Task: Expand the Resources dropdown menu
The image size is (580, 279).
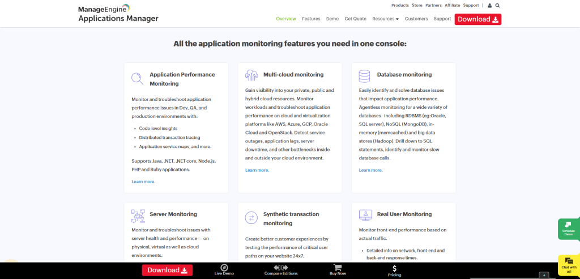Action: tap(385, 19)
